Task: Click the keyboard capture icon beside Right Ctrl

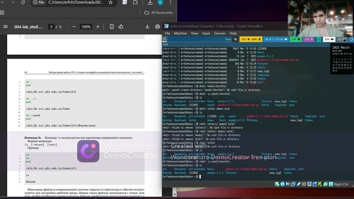Action: (x=331, y=184)
